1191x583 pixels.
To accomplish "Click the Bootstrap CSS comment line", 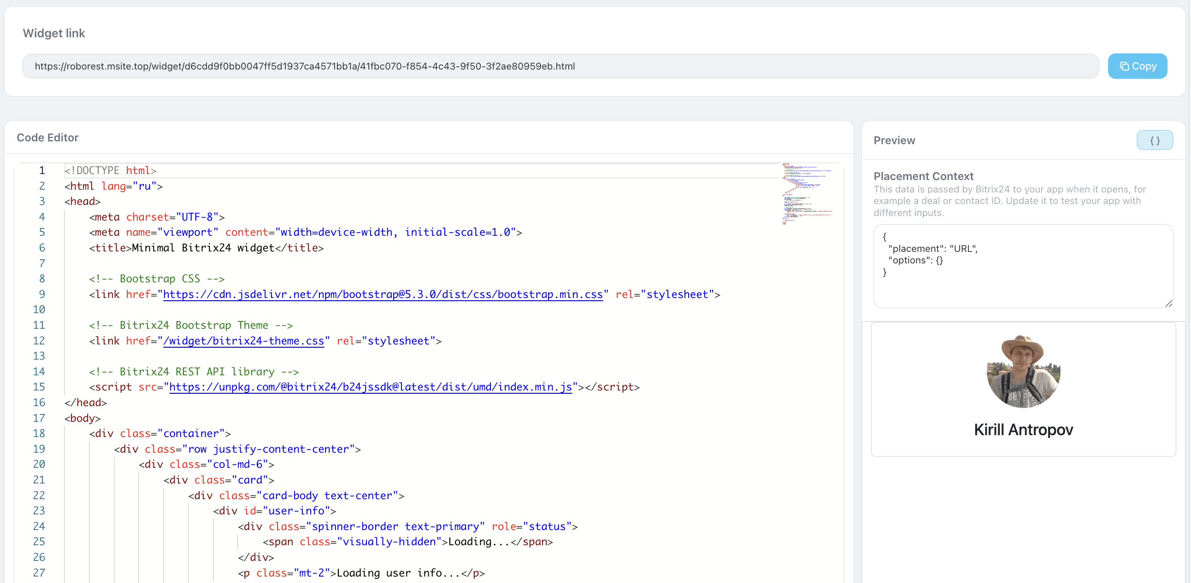I will [x=156, y=279].
